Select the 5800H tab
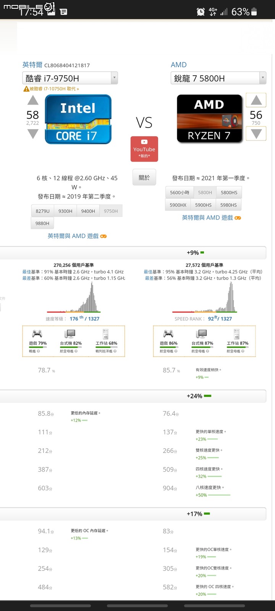This screenshot has height=611, width=275. click(x=205, y=192)
